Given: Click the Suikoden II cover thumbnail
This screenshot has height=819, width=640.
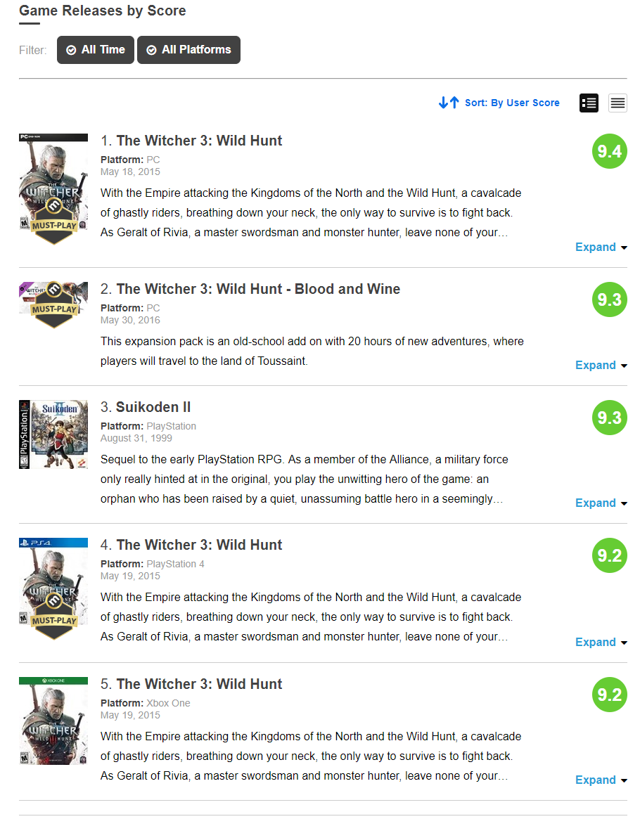Looking at the screenshot, I should (x=53, y=434).
